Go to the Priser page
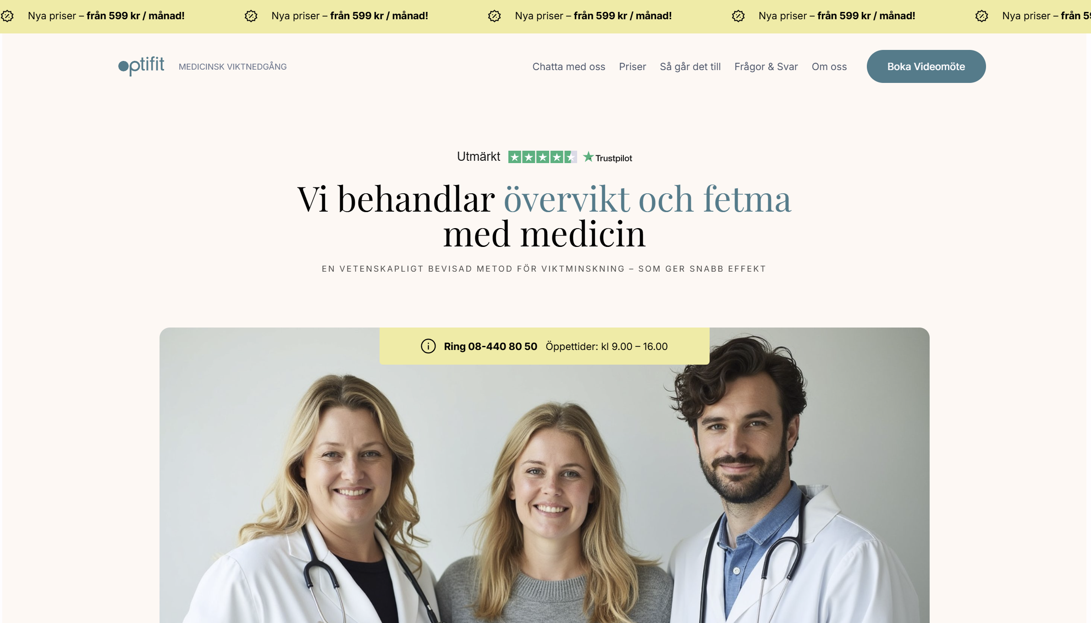The height and width of the screenshot is (623, 1091). point(632,66)
